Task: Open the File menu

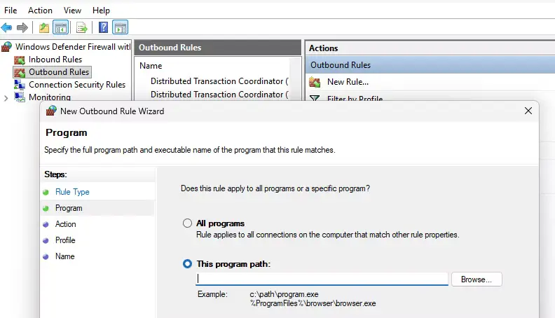Action: tap(11, 11)
